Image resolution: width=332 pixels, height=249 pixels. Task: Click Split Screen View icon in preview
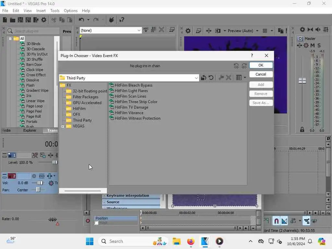218,31
